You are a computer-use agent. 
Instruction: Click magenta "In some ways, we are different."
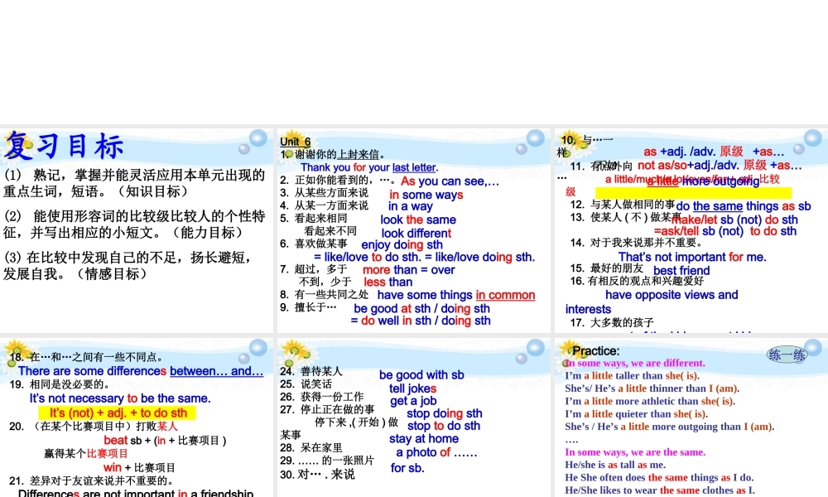click(x=635, y=363)
